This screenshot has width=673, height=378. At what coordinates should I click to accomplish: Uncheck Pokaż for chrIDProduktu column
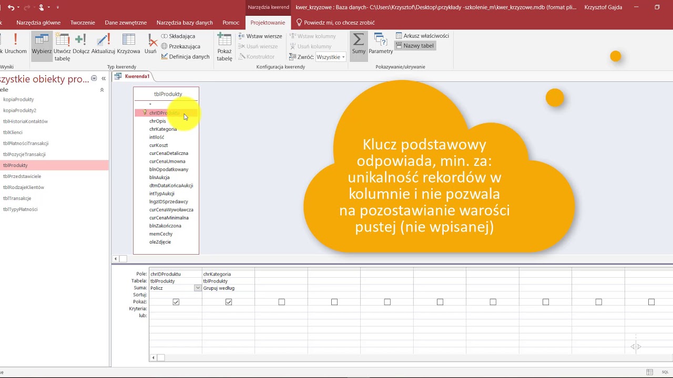tap(176, 302)
